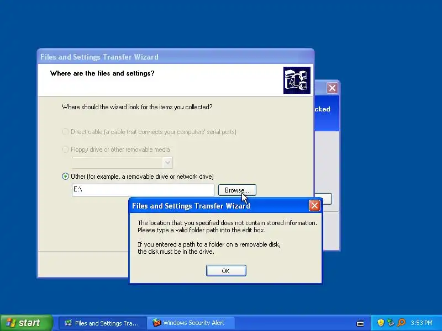Switch to Files and Settings Transfer taskbar item
The height and width of the screenshot is (331, 442).
(103, 323)
